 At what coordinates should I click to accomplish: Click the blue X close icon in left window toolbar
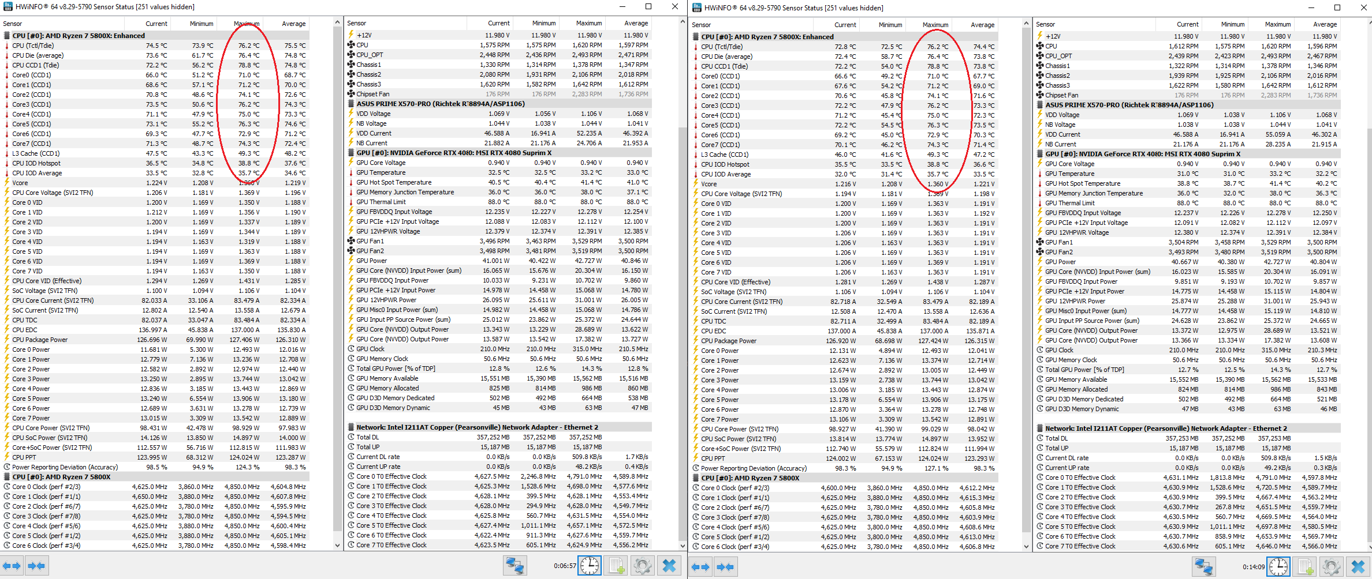669,566
